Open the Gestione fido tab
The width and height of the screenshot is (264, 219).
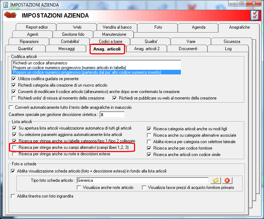click(x=73, y=34)
